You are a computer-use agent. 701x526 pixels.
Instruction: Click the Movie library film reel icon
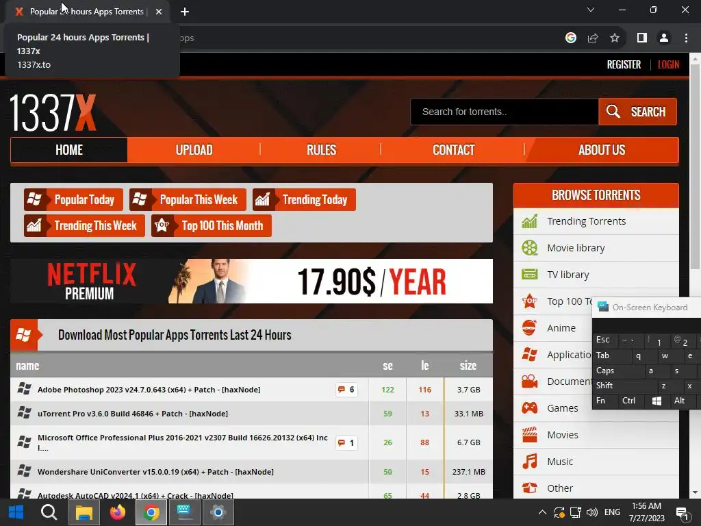tap(529, 248)
